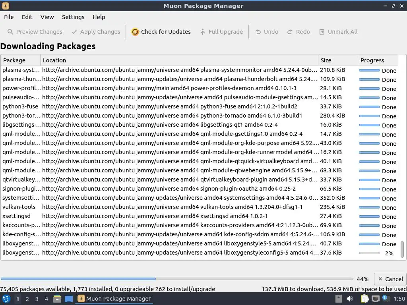Click the volume speaker tray icon

(x=350, y=299)
